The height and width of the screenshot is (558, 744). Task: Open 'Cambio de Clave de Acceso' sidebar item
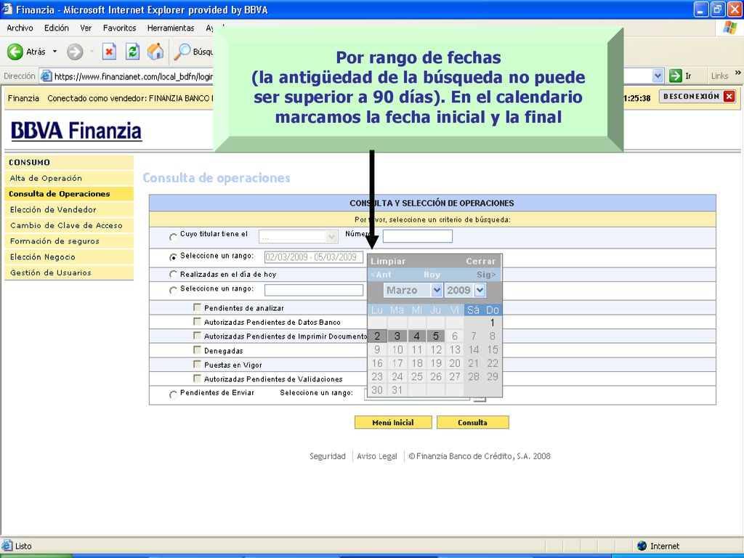click(x=69, y=225)
